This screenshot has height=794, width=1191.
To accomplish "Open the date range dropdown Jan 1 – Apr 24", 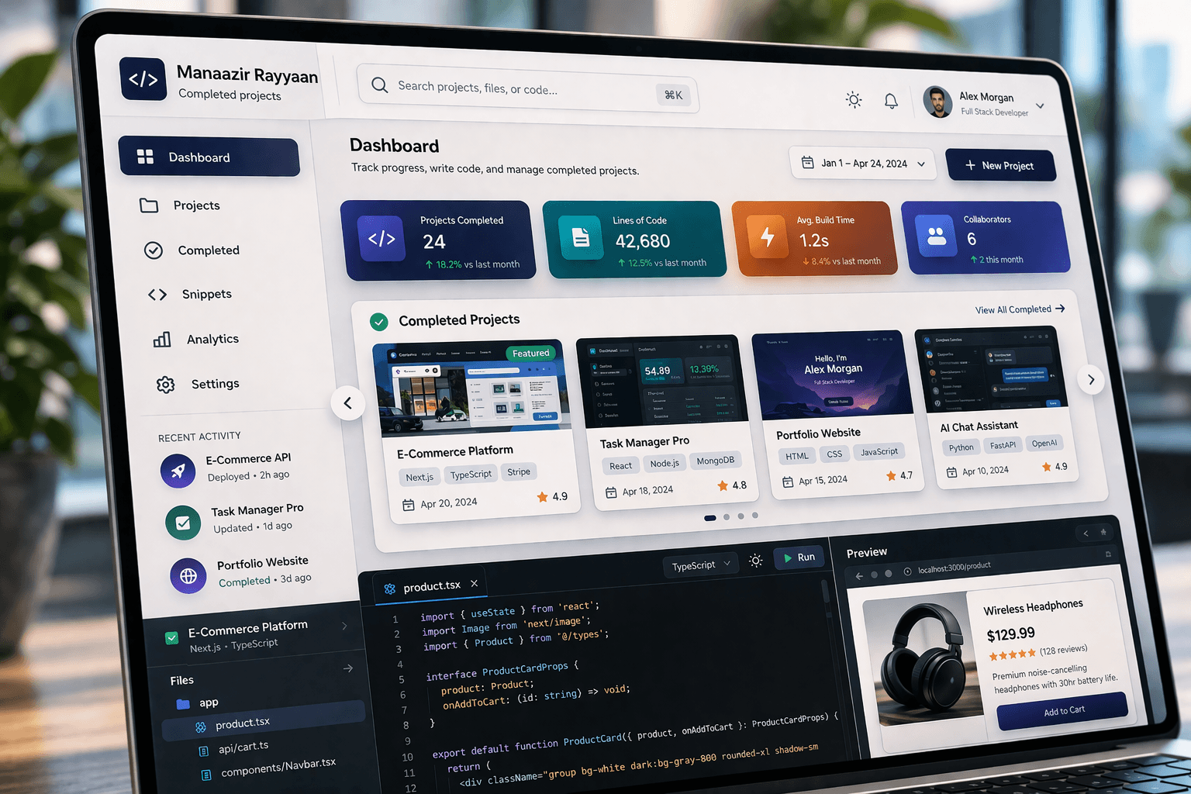I will [862, 163].
